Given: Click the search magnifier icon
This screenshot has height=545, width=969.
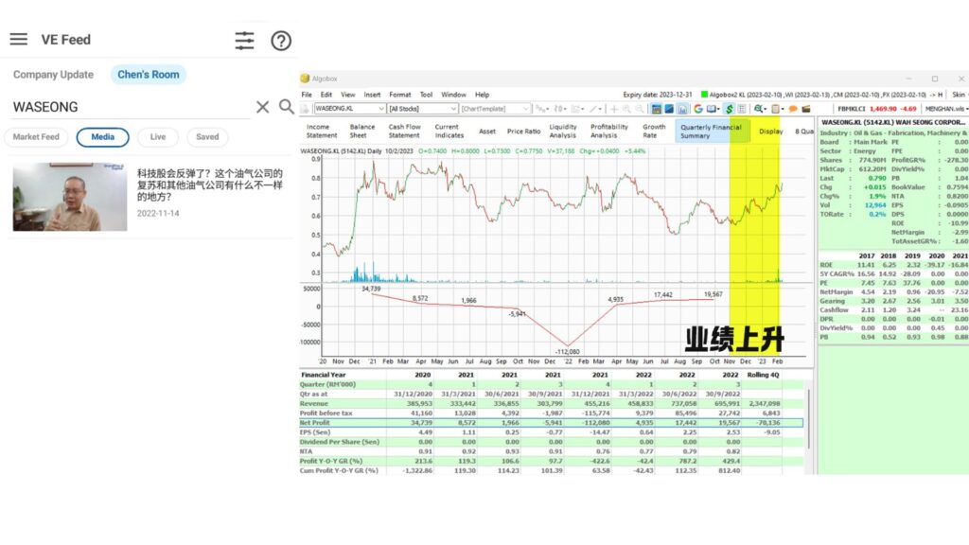Looking at the screenshot, I should 286,106.
